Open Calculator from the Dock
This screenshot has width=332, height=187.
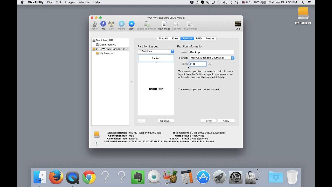point(187,177)
